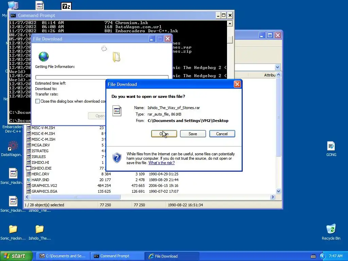
Task: Click status bar date 1990-08-22 16:51:34
Action: tap(185, 205)
